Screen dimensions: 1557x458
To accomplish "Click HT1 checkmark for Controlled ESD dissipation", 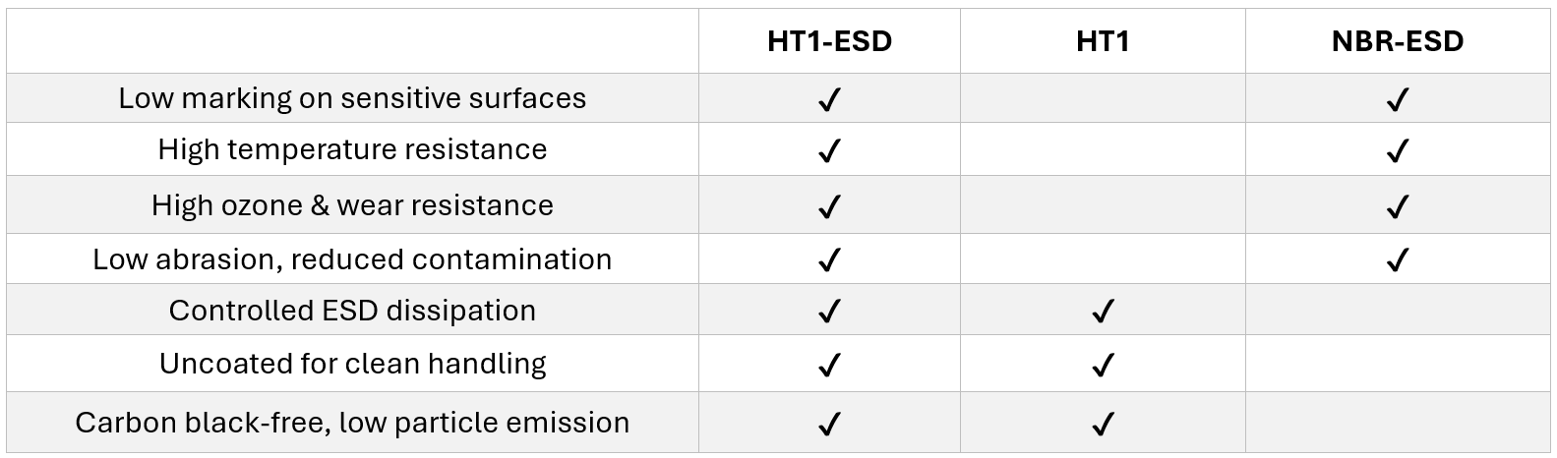I will [1103, 312].
